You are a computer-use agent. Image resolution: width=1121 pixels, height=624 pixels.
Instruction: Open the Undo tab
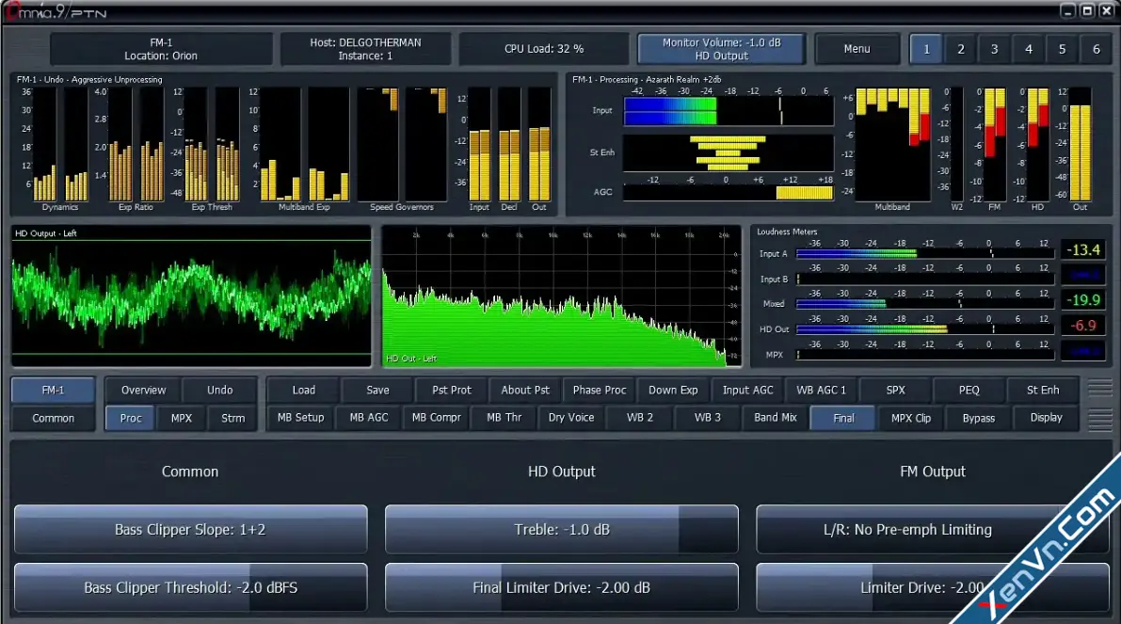tap(219, 390)
